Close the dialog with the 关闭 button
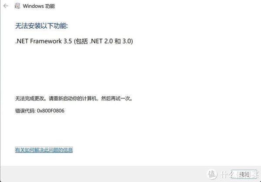 click(x=244, y=175)
